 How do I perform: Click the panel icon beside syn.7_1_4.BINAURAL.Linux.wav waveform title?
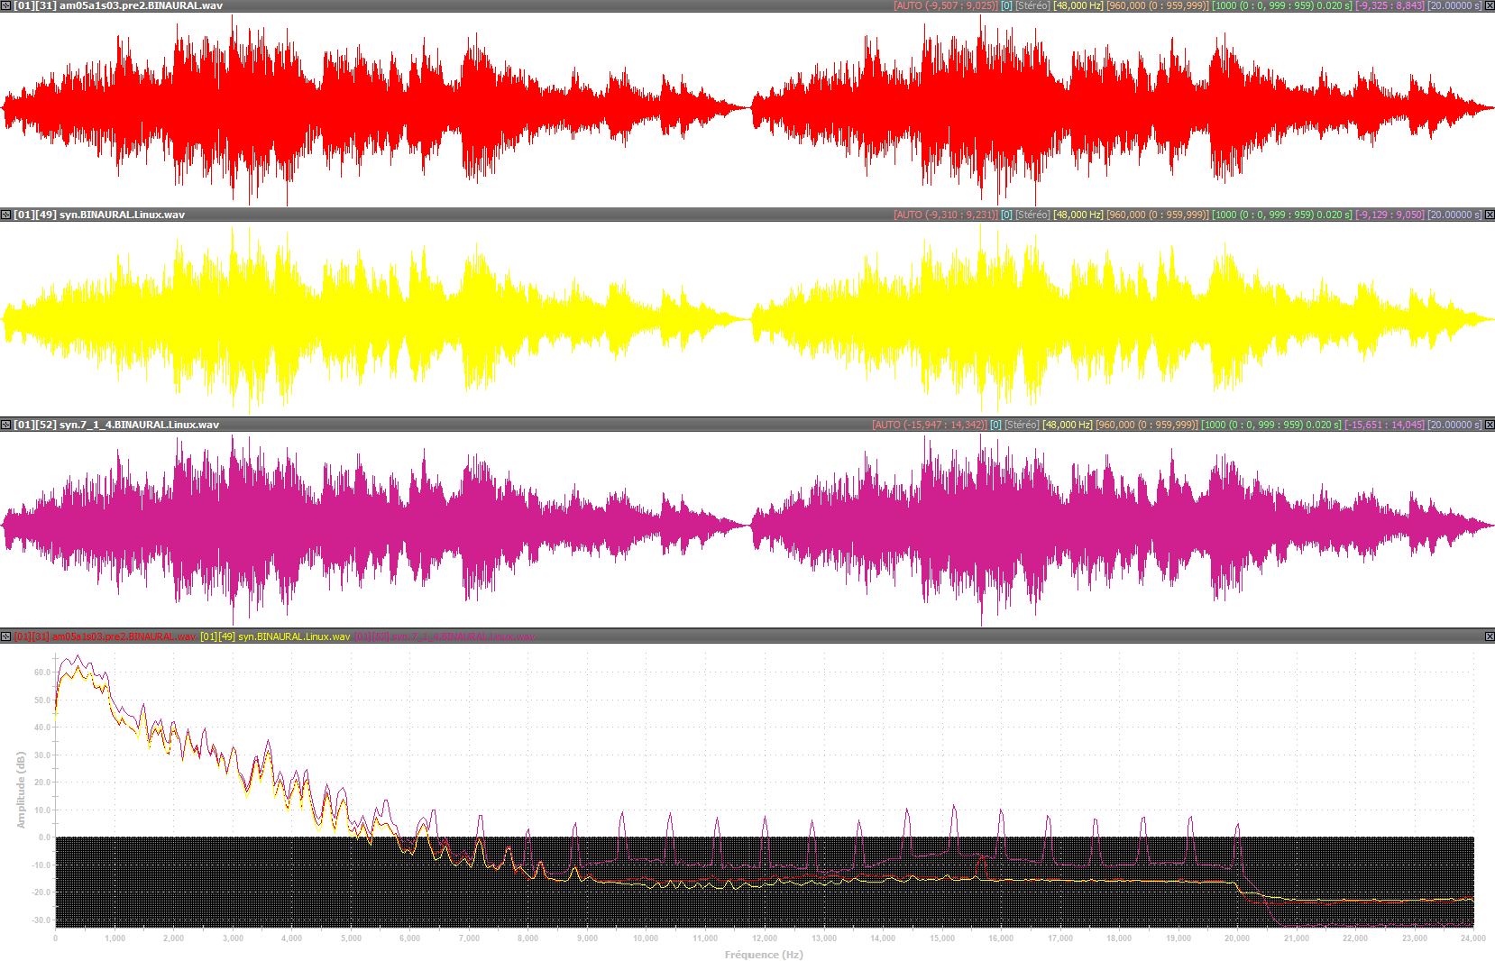point(5,425)
